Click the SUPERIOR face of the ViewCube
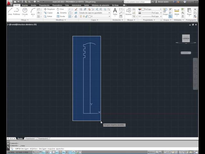Viewport: 205px width, 154px height. [x=186, y=38]
